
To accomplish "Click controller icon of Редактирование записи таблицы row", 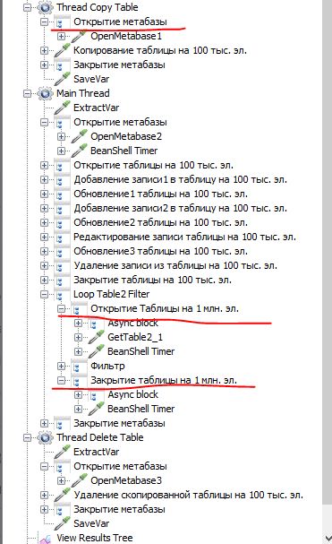I will click(x=62, y=237).
